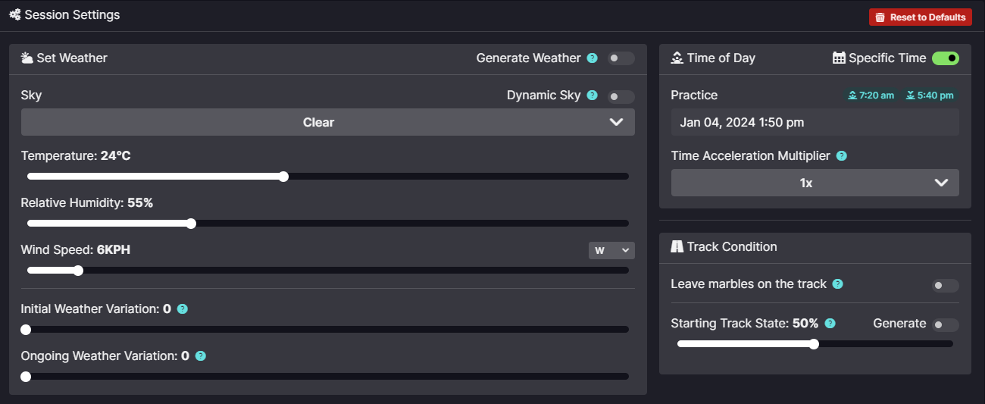Click the calendar icon beside Specific Time
Image resolution: width=985 pixels, height=404 pixels.
coord(839,58)
